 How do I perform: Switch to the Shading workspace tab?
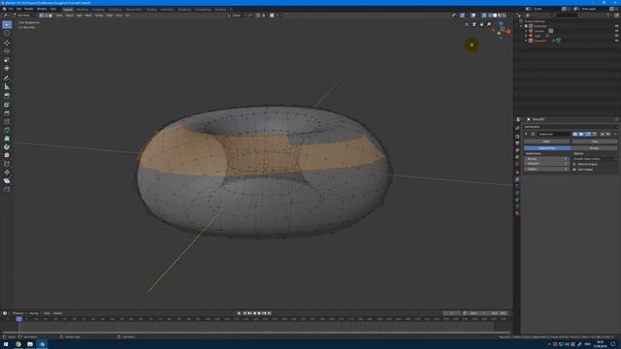(x=151, y=10)
